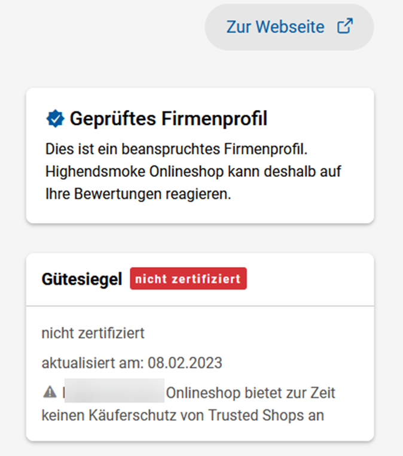Image resolution: width=403 pixels, height=456 pixels.
Task: Click the external link icon beside Zur Webseite
Action: click(x=345, y=27)
